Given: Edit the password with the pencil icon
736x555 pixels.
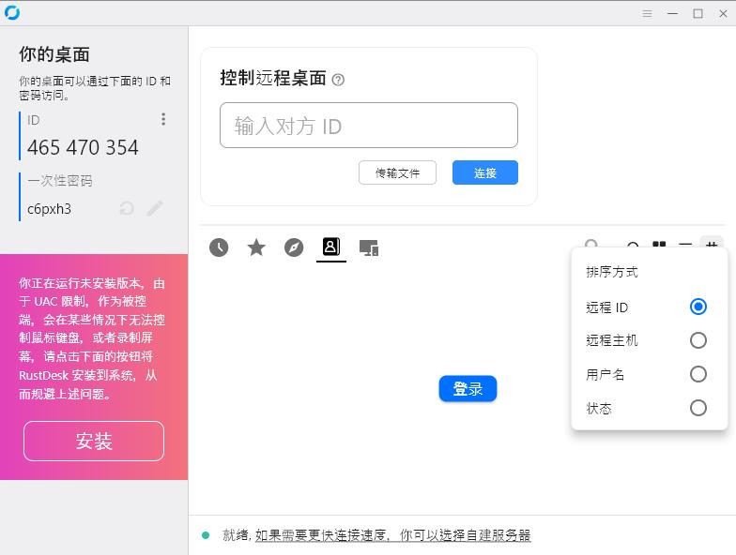Looking at the screenshot, I should [155, 208].
